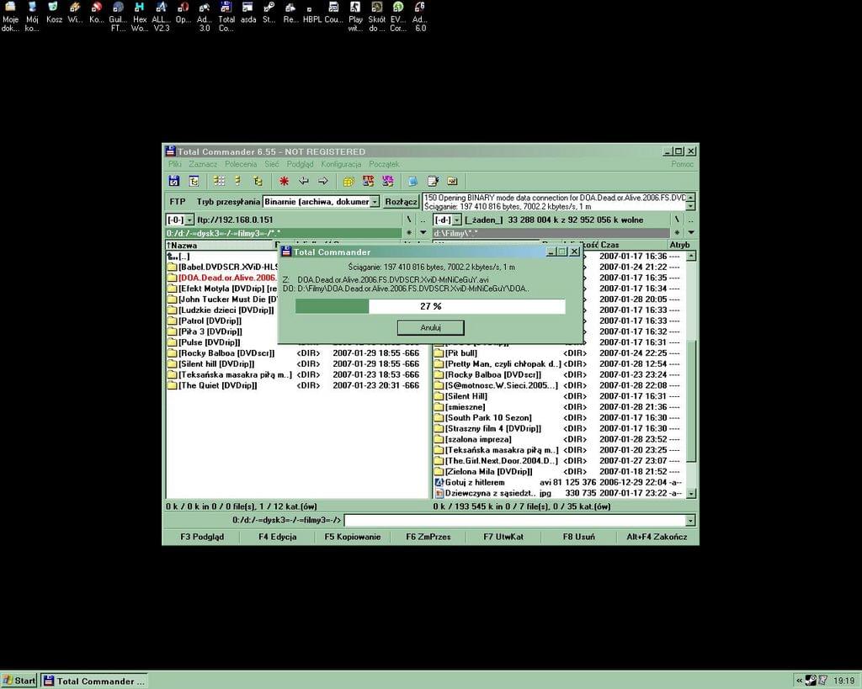Click the last icon in Total Commander toolbar
The height and width of the screenshot is (689, 862).
pyautogui.click(x=452, y=181)
